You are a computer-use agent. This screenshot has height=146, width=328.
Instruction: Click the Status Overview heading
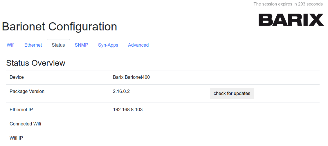pyautogui.click(x=36, y=63)
